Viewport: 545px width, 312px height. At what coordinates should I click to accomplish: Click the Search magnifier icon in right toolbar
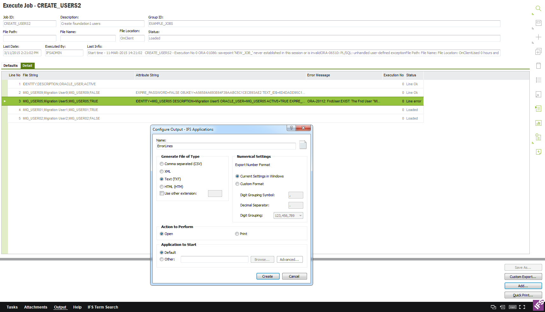(x=538, y=9)
